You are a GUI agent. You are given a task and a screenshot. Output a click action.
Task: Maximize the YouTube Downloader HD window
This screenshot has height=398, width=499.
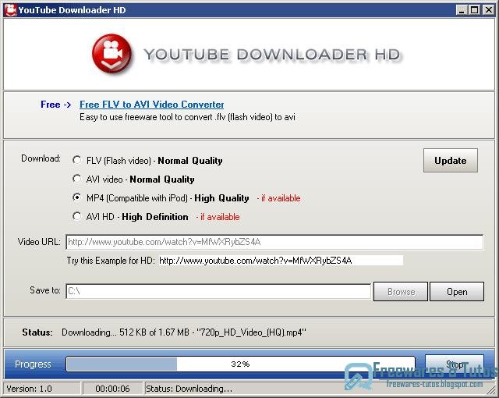(x=474, y=10)
